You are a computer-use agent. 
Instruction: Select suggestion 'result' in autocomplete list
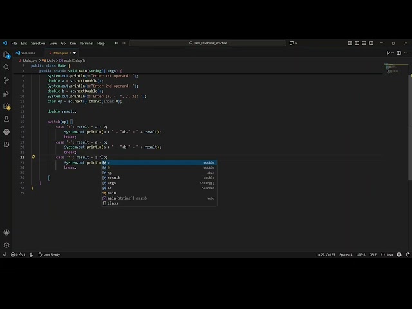point(159,178)
